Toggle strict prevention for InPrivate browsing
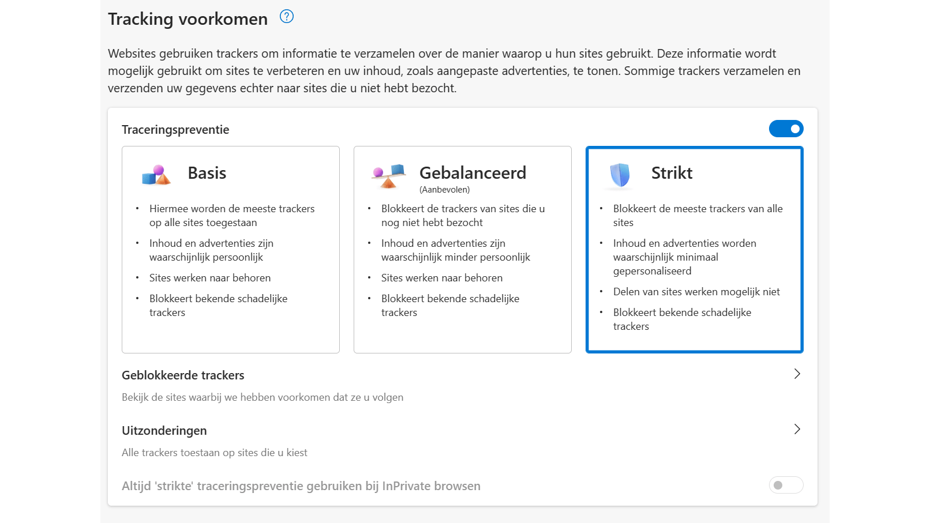Screen dimensions: 930x523 click(x=786, y=485)
